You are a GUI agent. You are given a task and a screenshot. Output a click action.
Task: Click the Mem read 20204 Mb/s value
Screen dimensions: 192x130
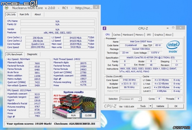click(76, 44)
